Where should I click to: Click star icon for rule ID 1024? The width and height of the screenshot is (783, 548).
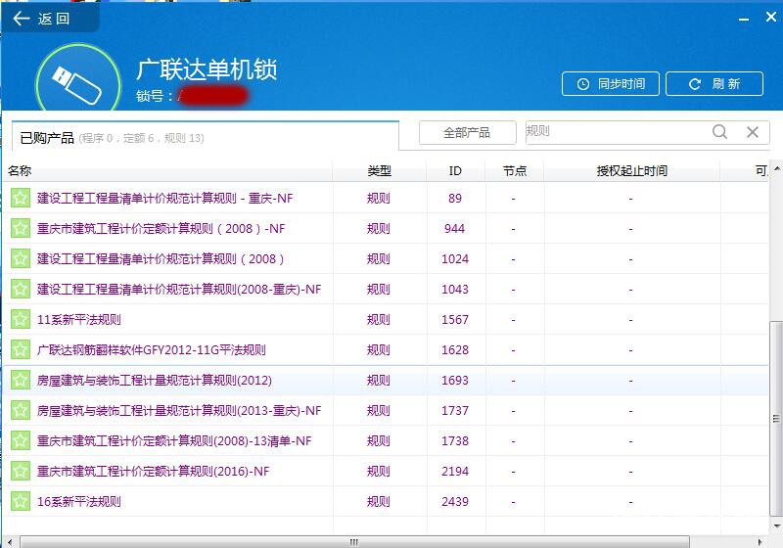21,259
